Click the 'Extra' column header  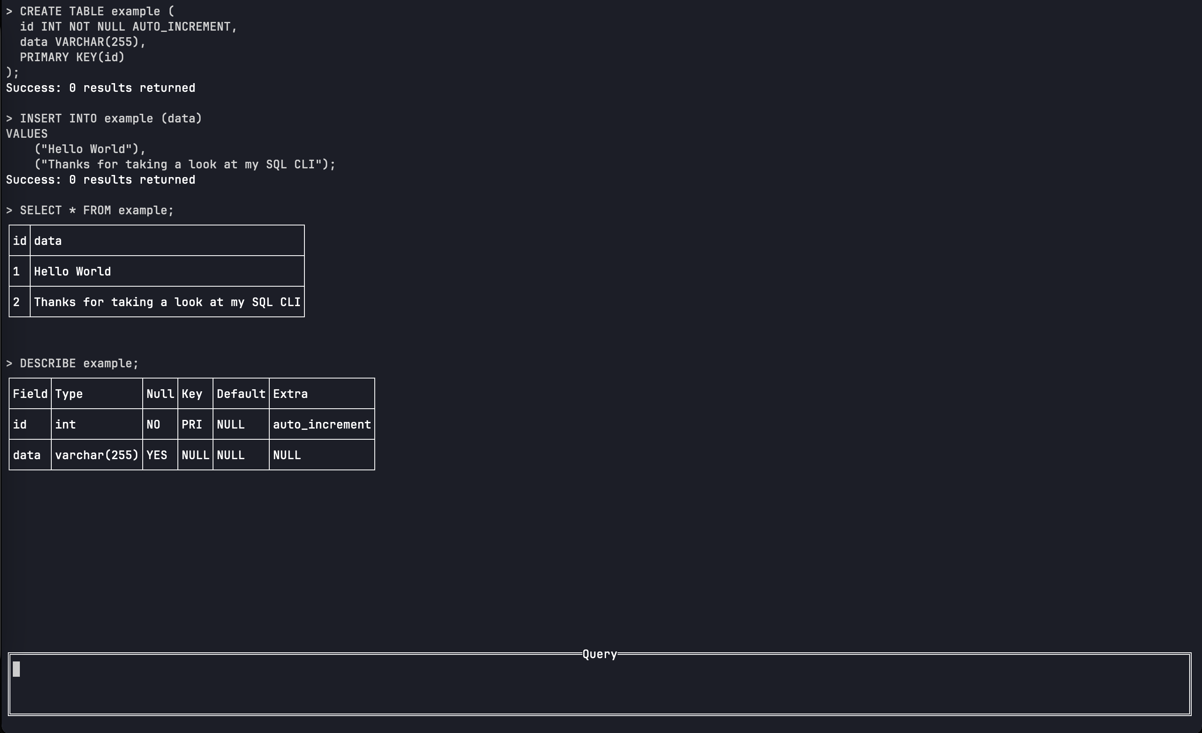pos(290,394)
